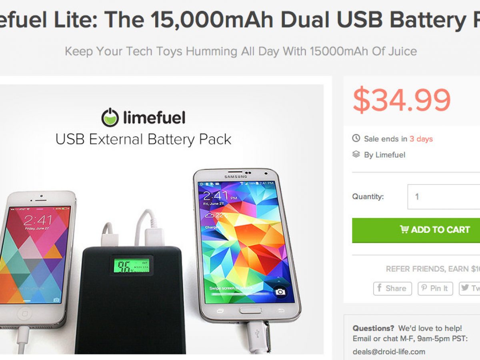Click the 3 days sale countdown text
480x360 pixels.
[x=421, y=139]
